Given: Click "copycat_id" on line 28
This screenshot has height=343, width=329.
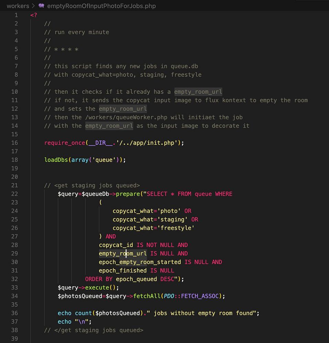Looking at the screenshot, I should (x=116, y=245).
